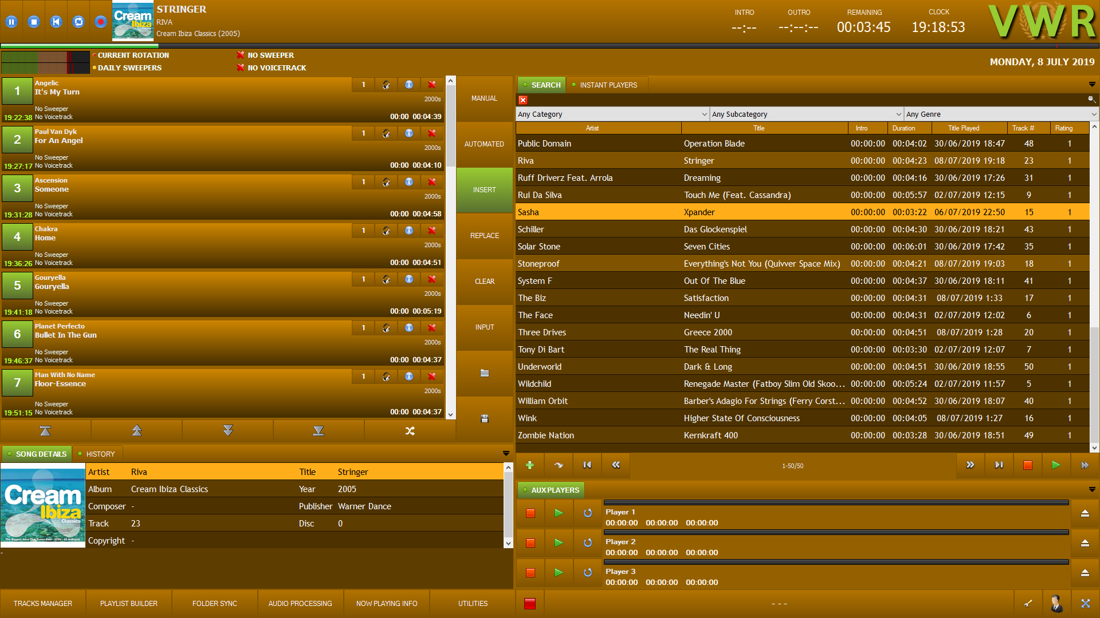The width and height of the screenshot is (1100, 618).
Task: Open count selector for Angelic entry
Action: click(363, 85)
